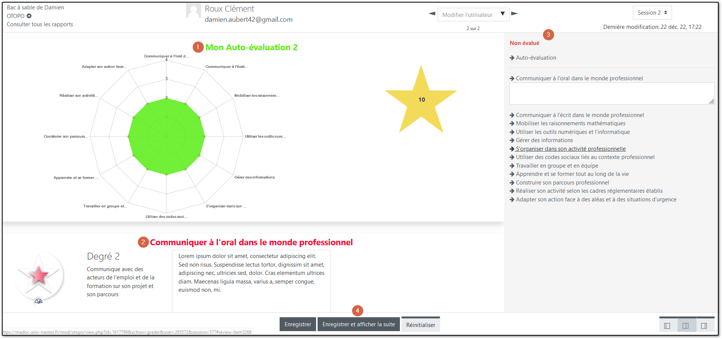The image size is (722, 339).
Task: Open Consulter tous les rapports
Action: coord(39,24)
